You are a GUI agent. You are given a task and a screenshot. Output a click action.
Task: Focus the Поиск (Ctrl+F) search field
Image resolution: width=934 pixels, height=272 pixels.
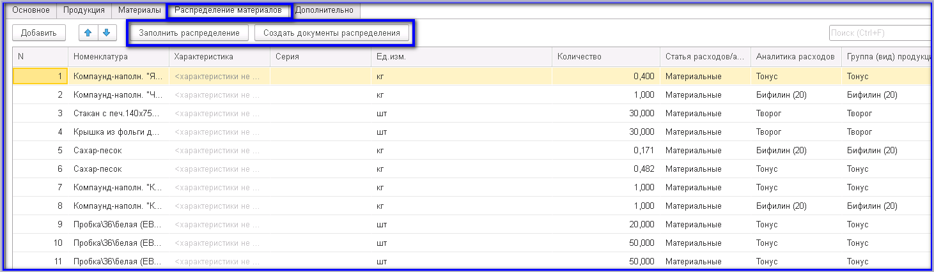tap(879, 33)
